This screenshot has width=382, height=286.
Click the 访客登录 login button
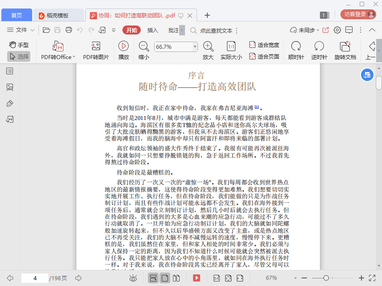[359, 14]
